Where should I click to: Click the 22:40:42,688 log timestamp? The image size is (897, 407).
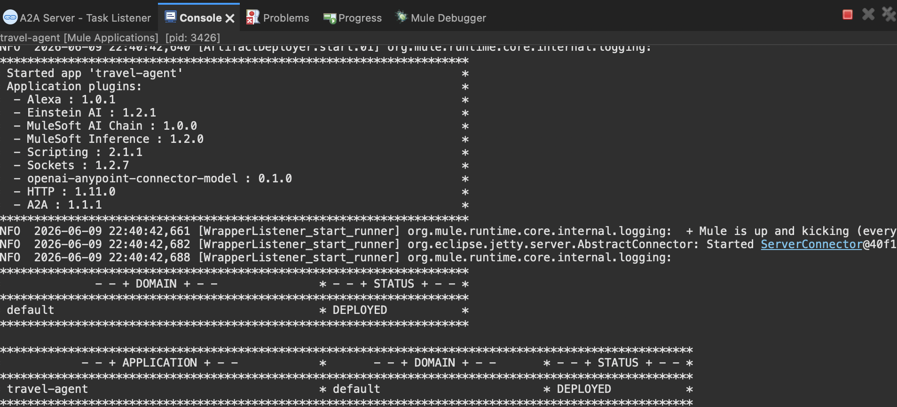(149, 258)
